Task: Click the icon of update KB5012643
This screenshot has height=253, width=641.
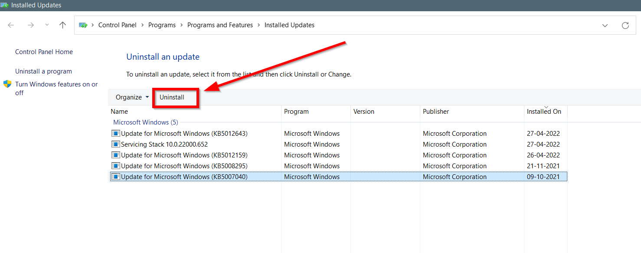Action: coord(115,134)
